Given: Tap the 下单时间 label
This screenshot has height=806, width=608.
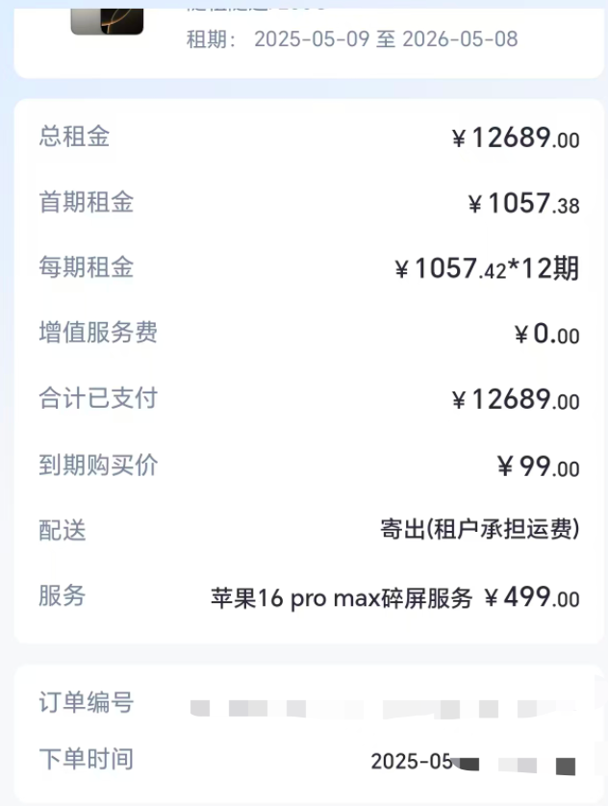Looking at the screenshot, I should click(86, 759).
